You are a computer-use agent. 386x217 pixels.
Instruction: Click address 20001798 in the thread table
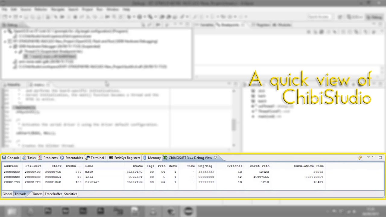click(x=12, y=182)
